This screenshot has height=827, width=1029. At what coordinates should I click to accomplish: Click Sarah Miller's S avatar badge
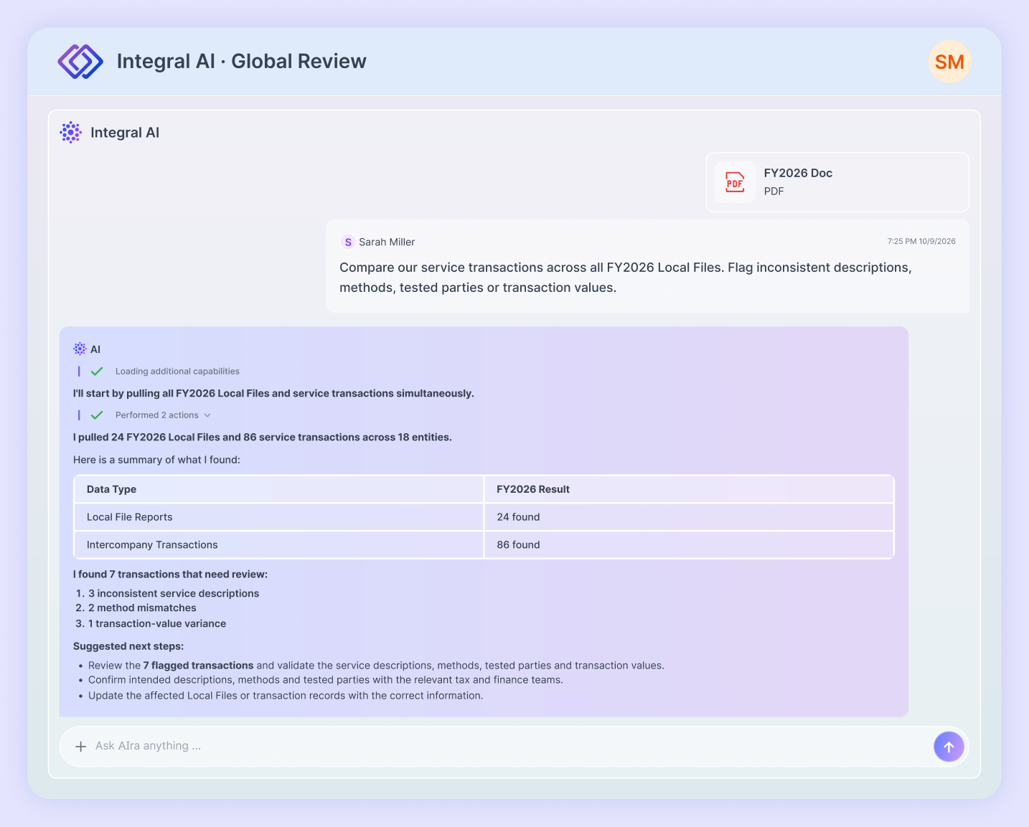point(348,242)
